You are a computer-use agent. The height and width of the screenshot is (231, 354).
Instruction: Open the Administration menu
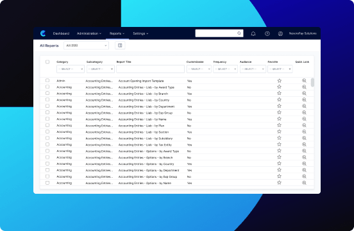click(x=89, y=33)
